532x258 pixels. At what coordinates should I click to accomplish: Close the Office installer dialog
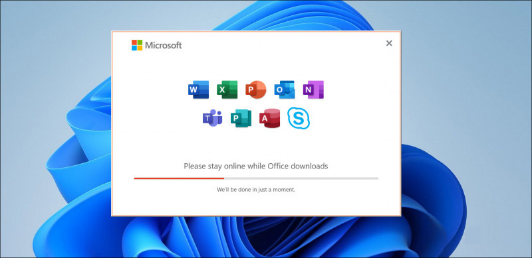coord(389,43)
